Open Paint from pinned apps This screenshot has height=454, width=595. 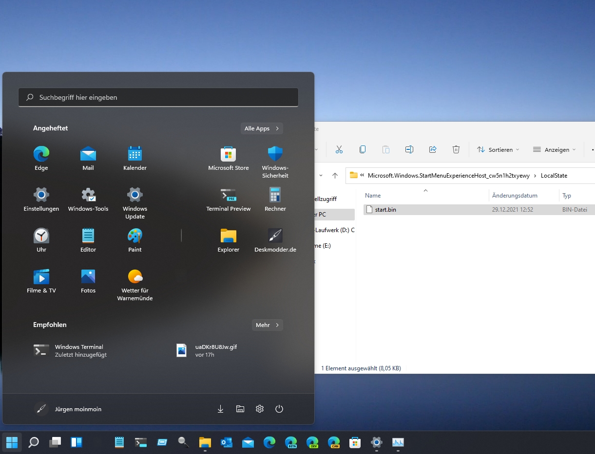pyautogui.click(x=135, y=240)
